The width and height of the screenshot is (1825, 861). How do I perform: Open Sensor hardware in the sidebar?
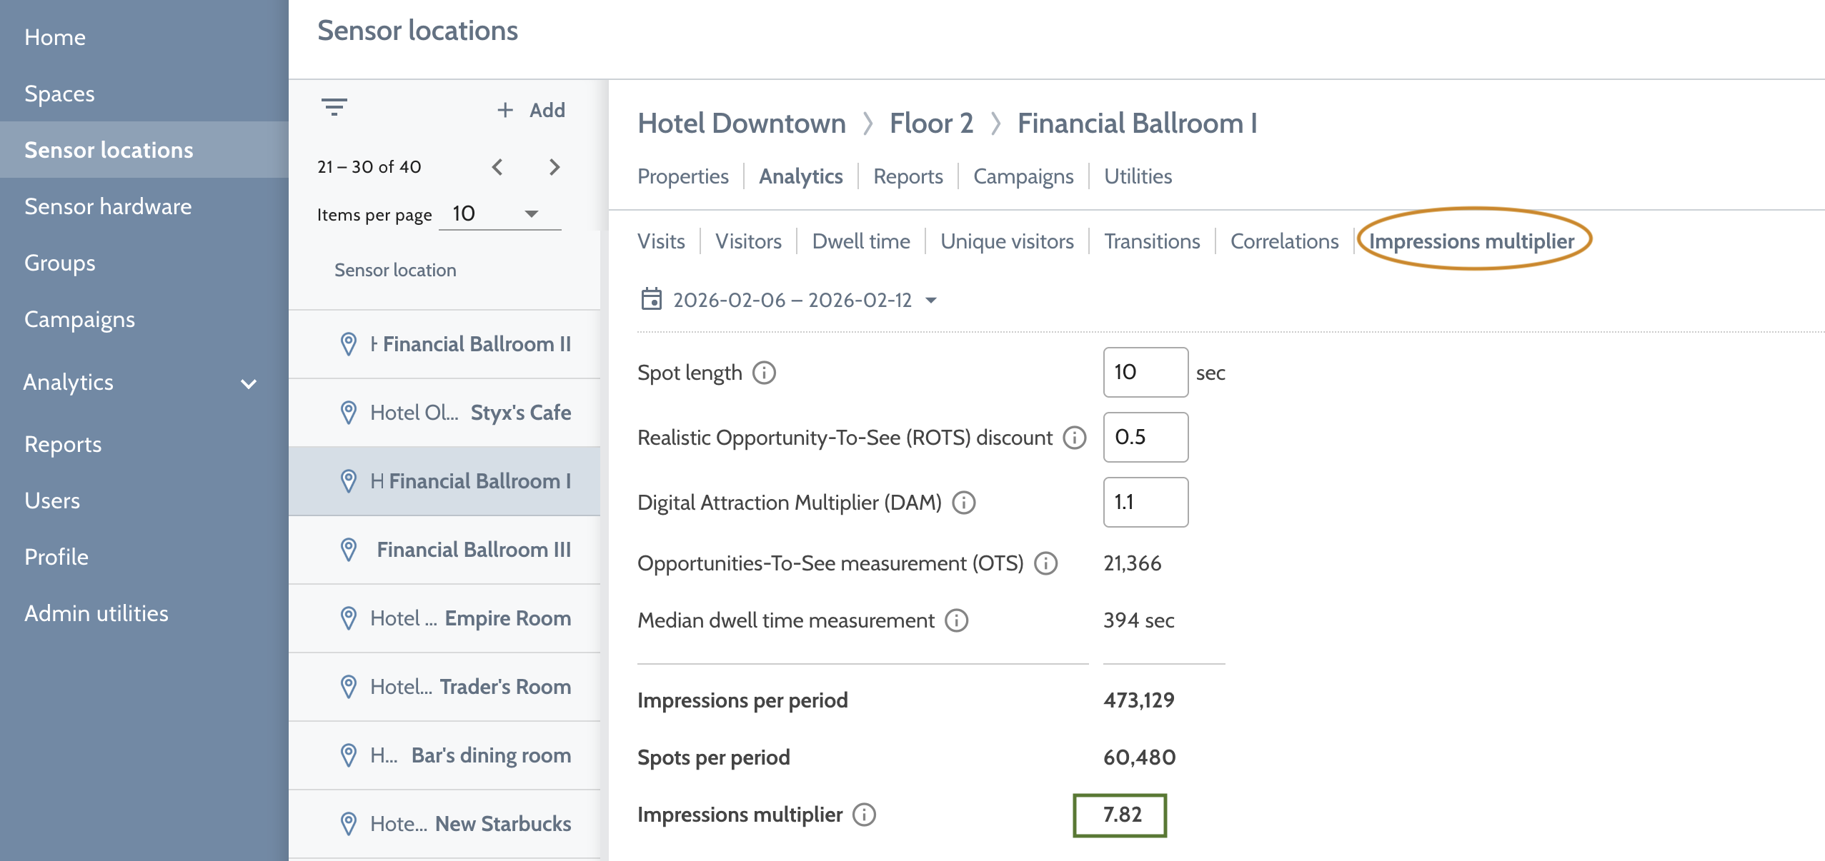click(x=108, y=206)
